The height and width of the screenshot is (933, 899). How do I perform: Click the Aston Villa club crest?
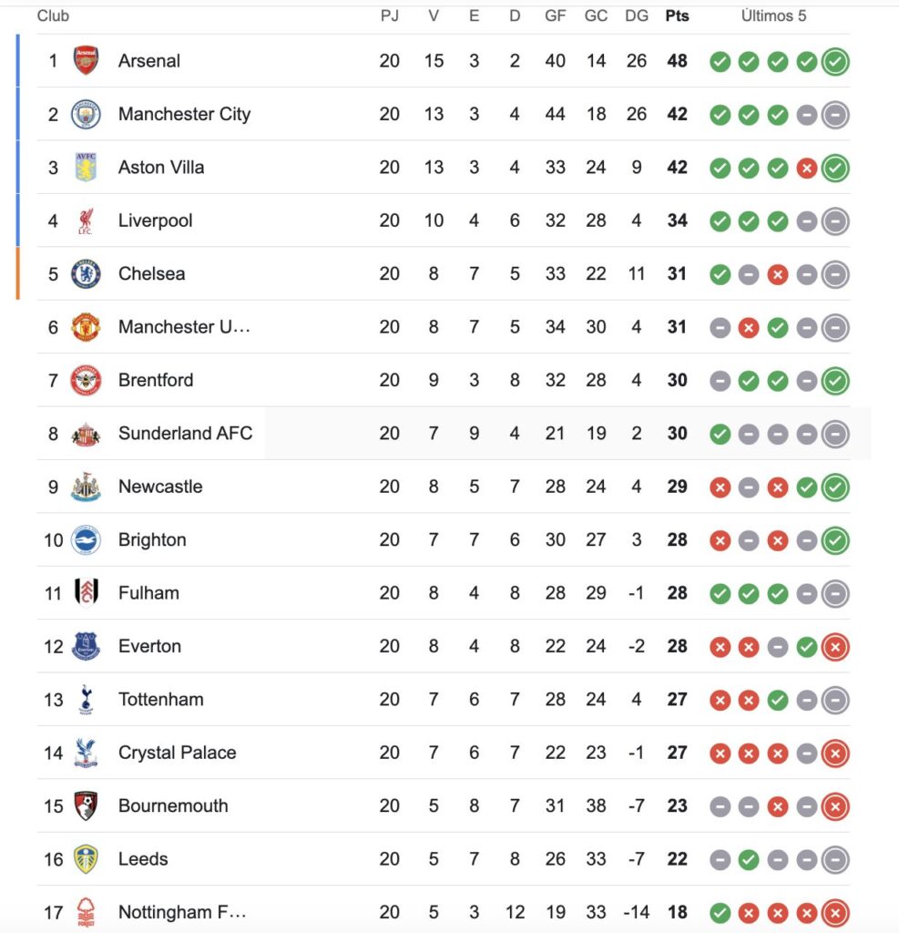pos(86,168)
